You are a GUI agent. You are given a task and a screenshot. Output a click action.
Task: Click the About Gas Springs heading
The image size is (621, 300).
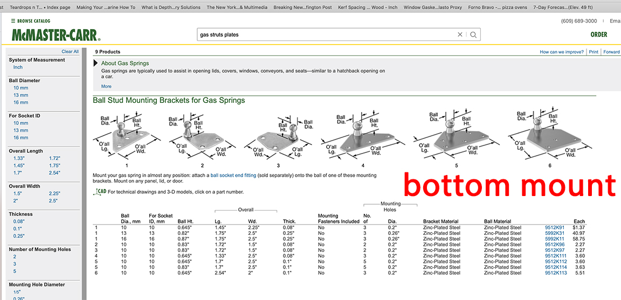pyautogui.click(x=125, y=64)
